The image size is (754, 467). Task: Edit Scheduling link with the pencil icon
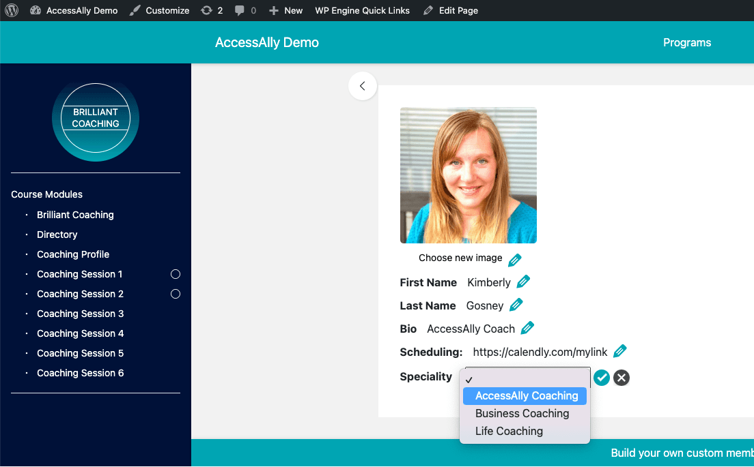tap(620, 350)
